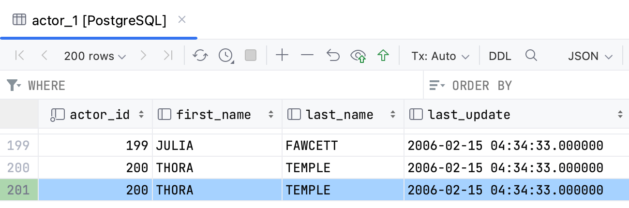Click the search magnifier icon
629x208 pixels.
pos(531,56)
